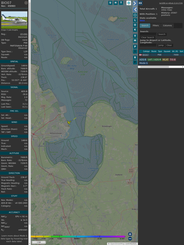184x245 pixels.
Task: Zoom in with the plus button
Action: 130,234
